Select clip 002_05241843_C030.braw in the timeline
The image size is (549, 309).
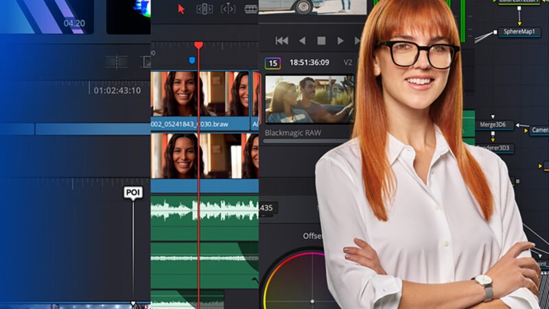(x=200, y=100)
